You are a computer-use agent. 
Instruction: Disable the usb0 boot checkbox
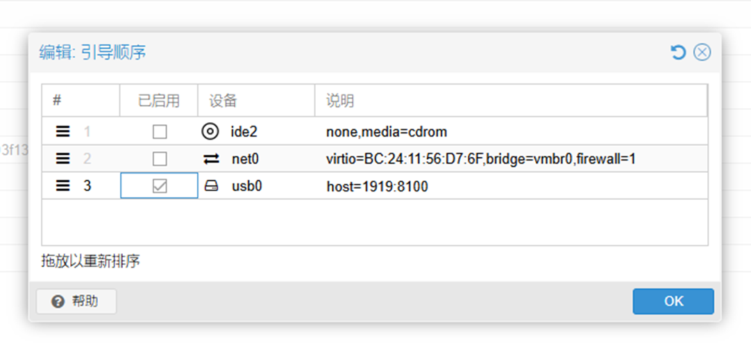160,186
